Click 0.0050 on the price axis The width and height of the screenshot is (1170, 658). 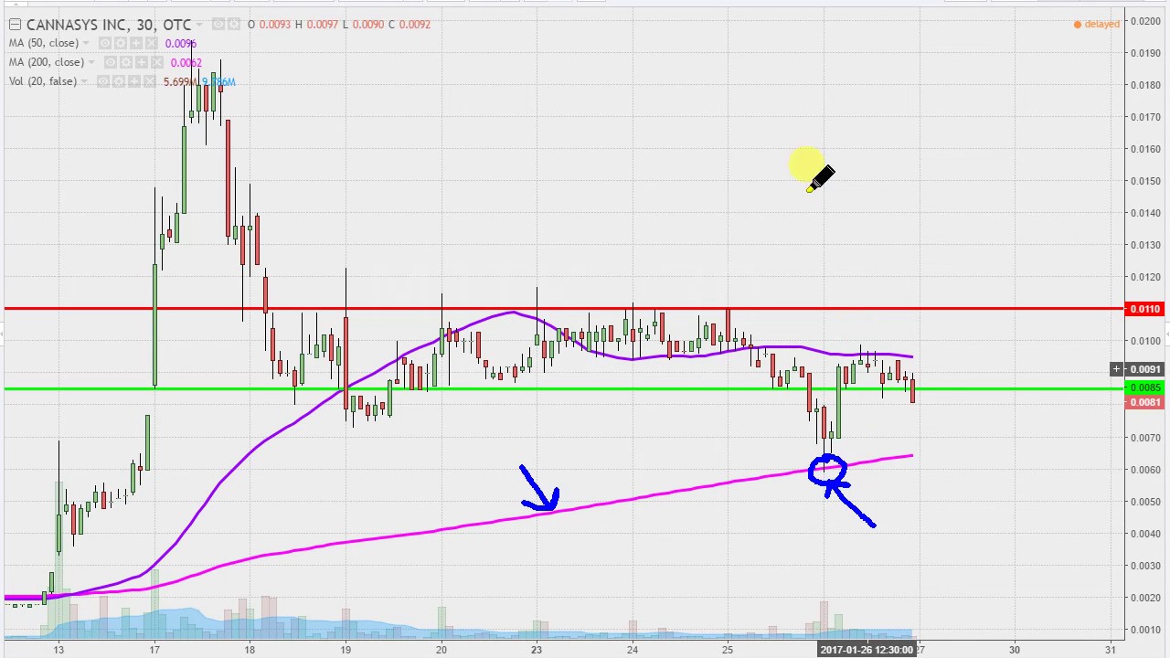tap(1145, 502)
